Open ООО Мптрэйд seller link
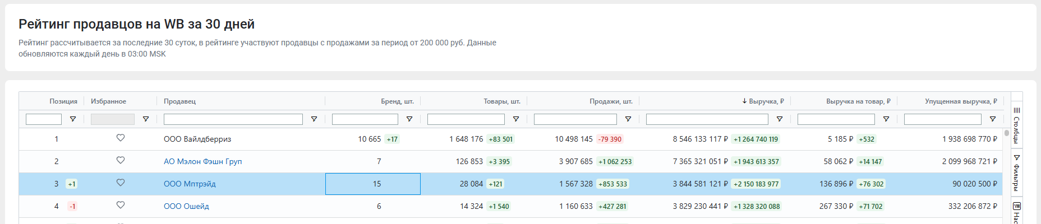The image size is (1041, 224). point(190,184)
